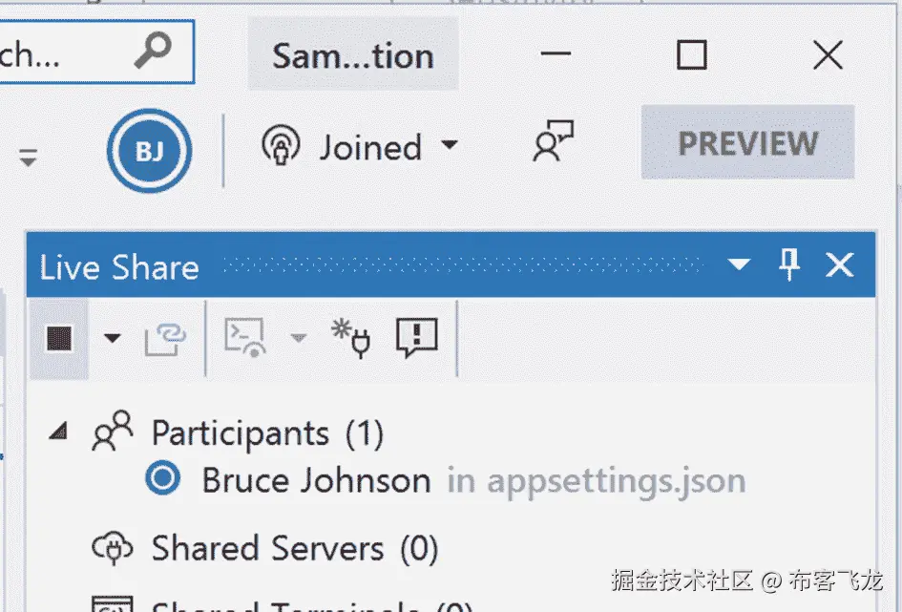Click the Shared Servers cloud plug icon
The height and width of the screenshot is (612, 902).
[x=113, y=547]
